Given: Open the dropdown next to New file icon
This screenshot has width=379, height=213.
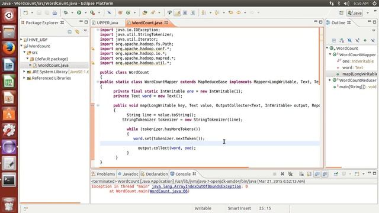Looking at the screenshot, I should [32, 12].
